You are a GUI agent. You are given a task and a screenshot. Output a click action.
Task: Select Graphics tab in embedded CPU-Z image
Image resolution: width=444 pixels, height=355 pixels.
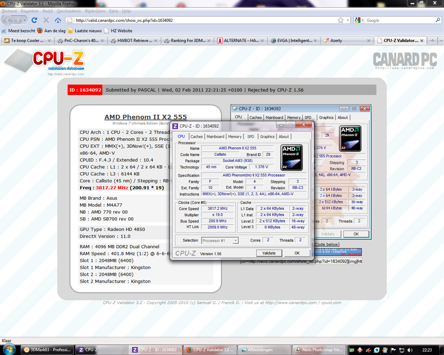tap(326, 118)
